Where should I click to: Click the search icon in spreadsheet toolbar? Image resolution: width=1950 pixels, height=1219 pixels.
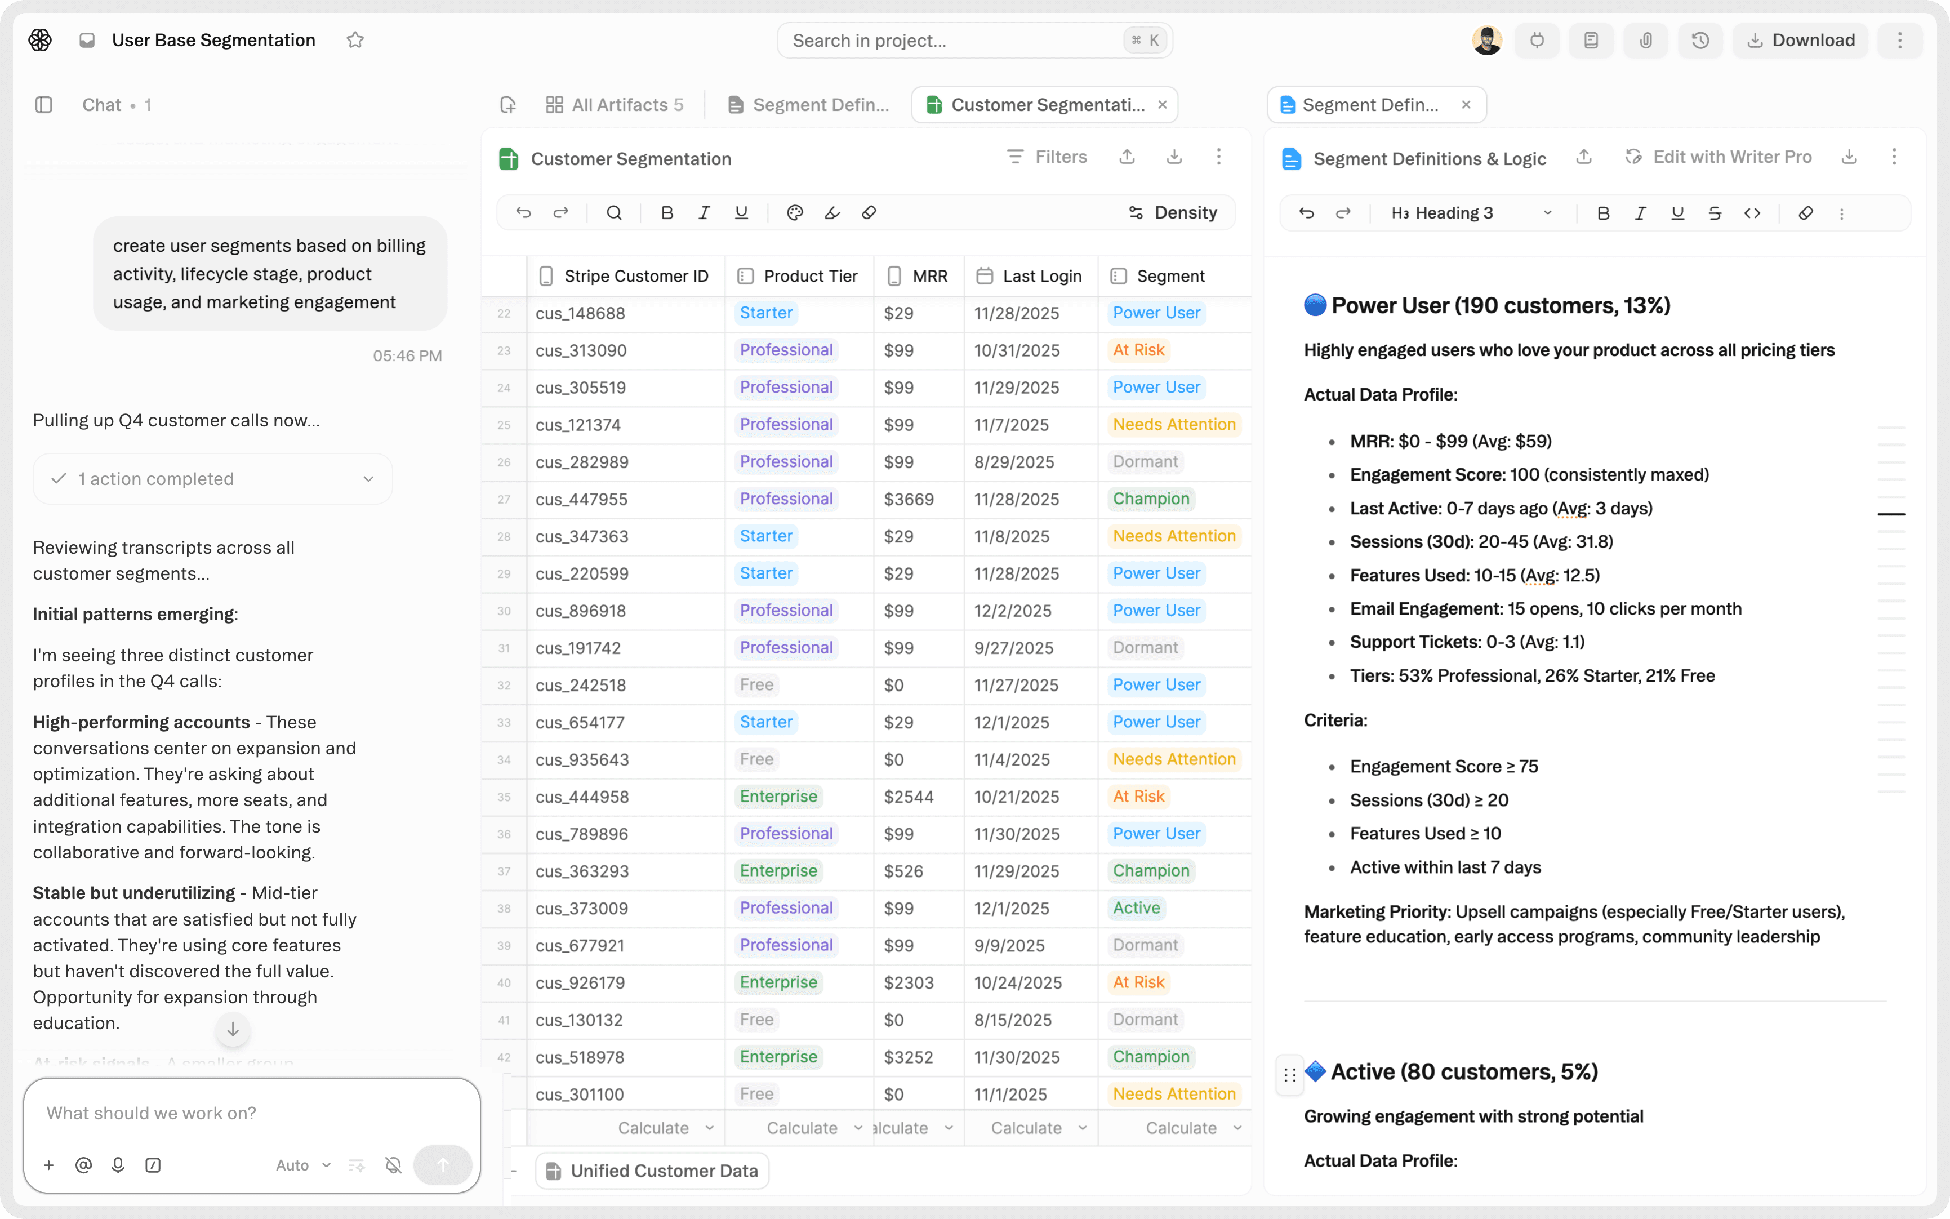(x=613, y=213)
